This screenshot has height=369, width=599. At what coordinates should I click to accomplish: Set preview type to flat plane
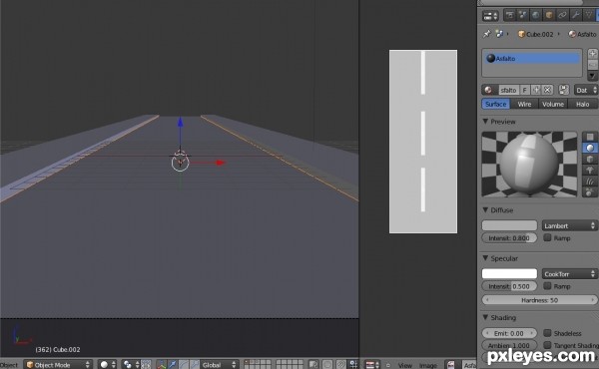(x=590, y=137)
